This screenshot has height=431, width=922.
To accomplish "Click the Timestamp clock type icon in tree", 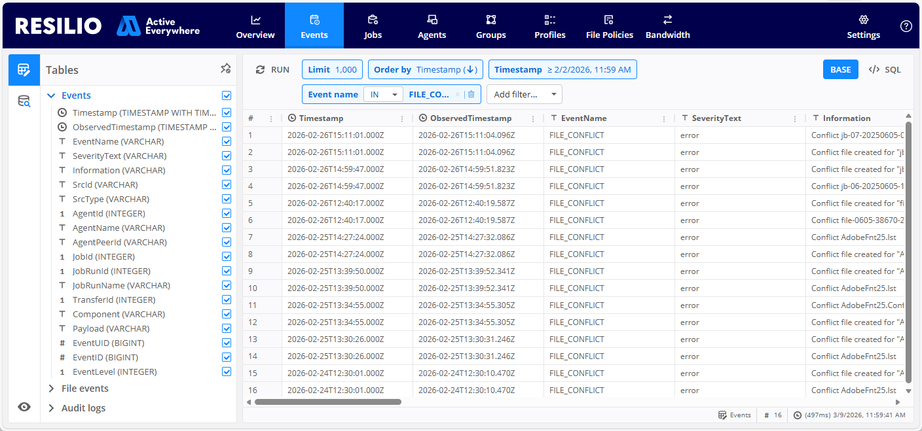I will point(62,112).
